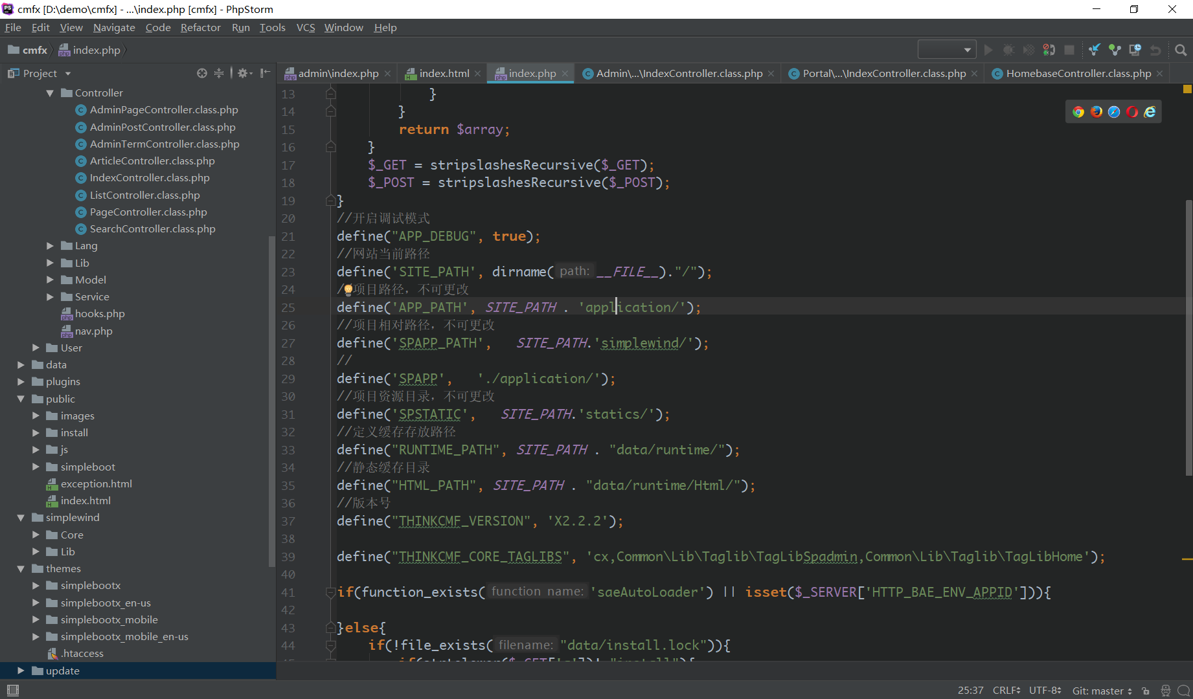Image resolution: width=1193 pixels, height=699 pixels.
Task: Click the Run with Coverage icon
Action: [x=1028, y=50]
